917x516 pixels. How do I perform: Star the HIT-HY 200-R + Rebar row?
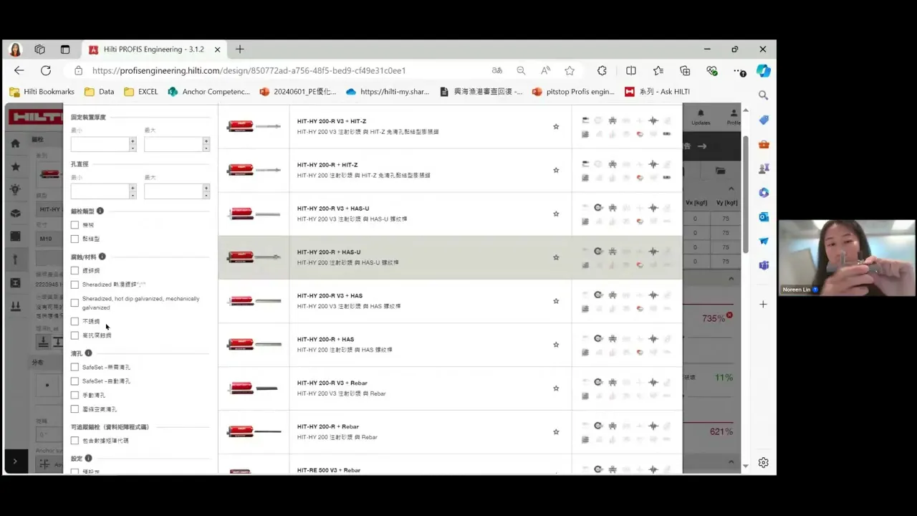[x=556, y=432]
